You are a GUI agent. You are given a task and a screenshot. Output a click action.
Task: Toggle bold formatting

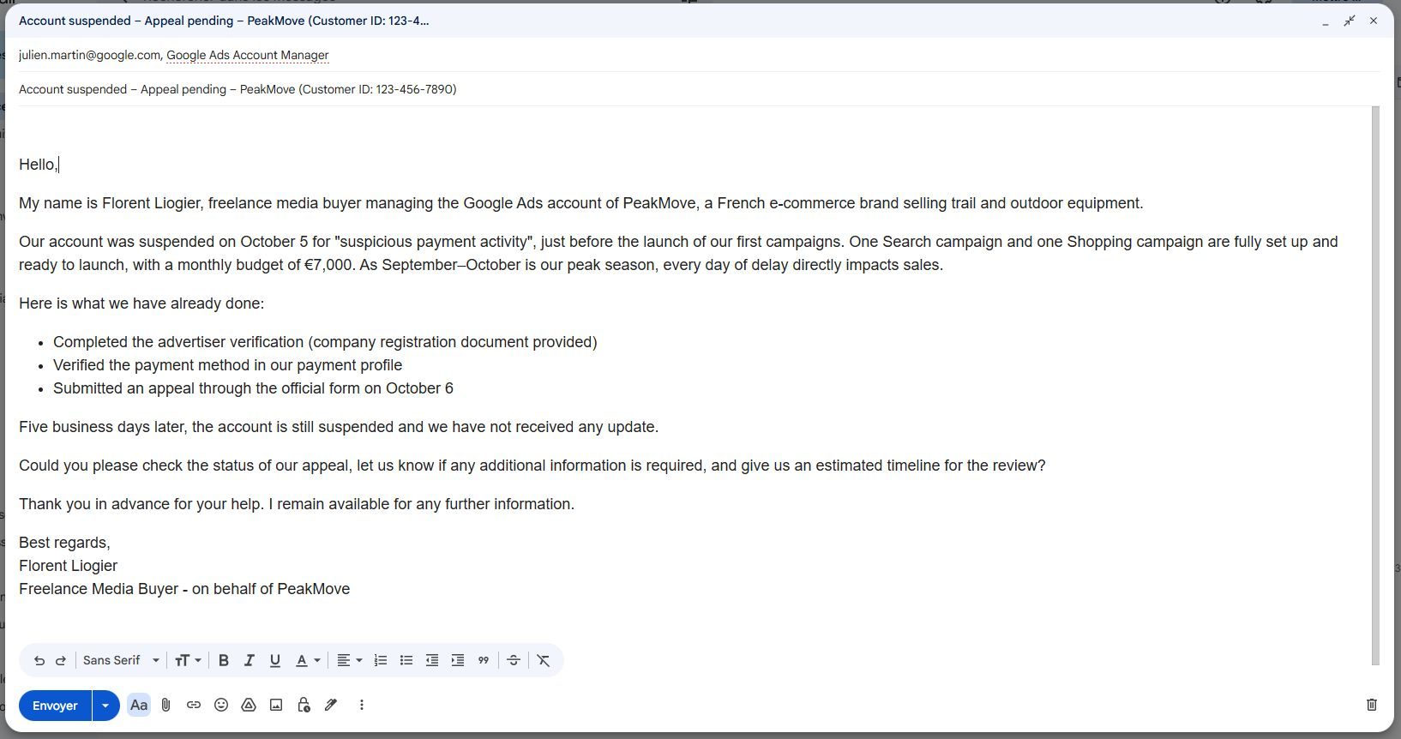(x=224, y=660)
